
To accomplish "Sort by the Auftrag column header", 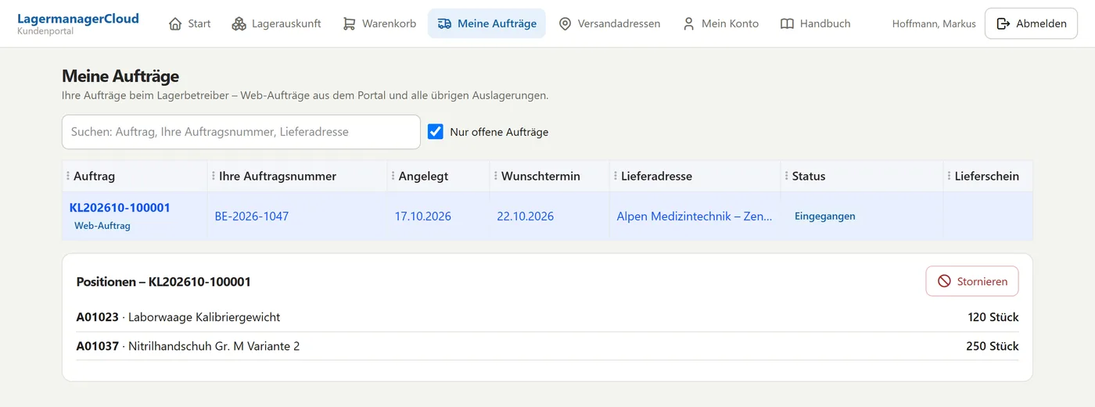I will coord(135,176).
